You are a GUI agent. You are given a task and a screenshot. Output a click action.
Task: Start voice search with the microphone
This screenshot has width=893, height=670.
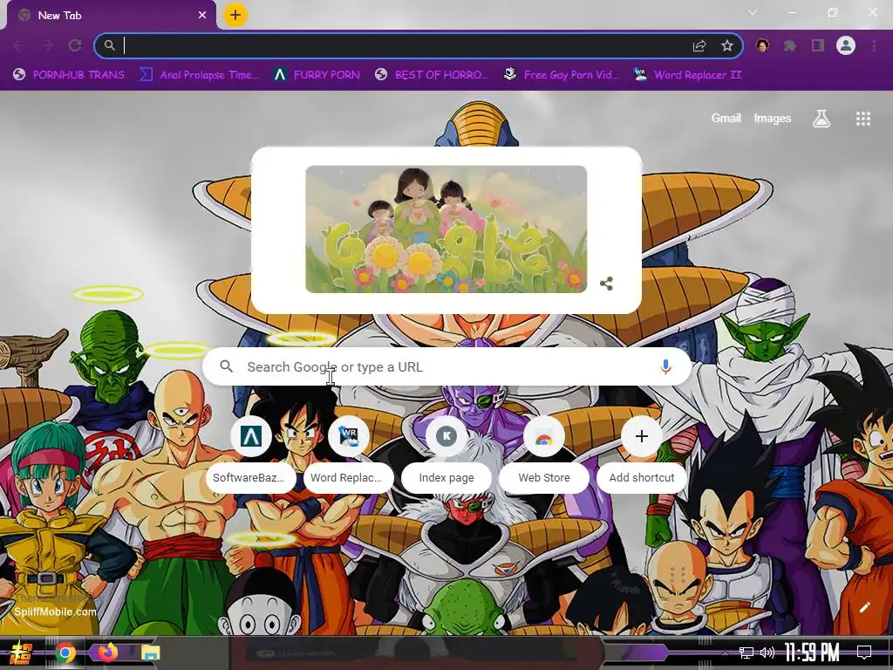click(665, 367)
